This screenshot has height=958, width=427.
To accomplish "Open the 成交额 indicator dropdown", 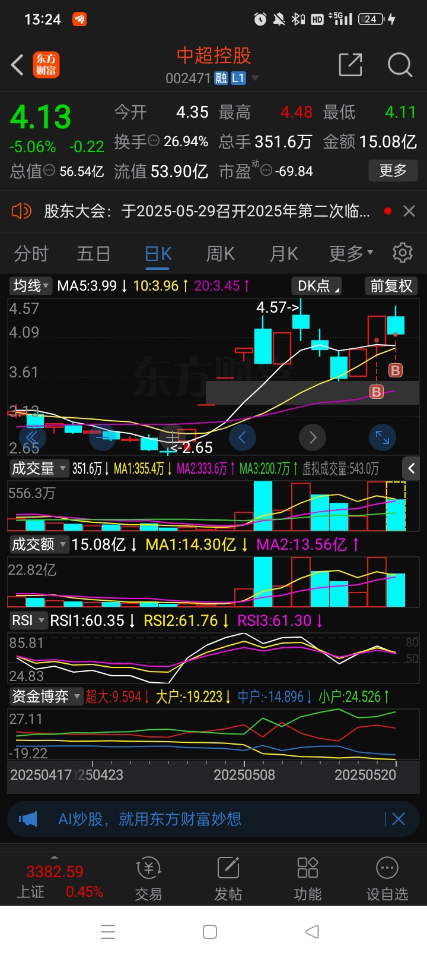I will pos(39,544).
